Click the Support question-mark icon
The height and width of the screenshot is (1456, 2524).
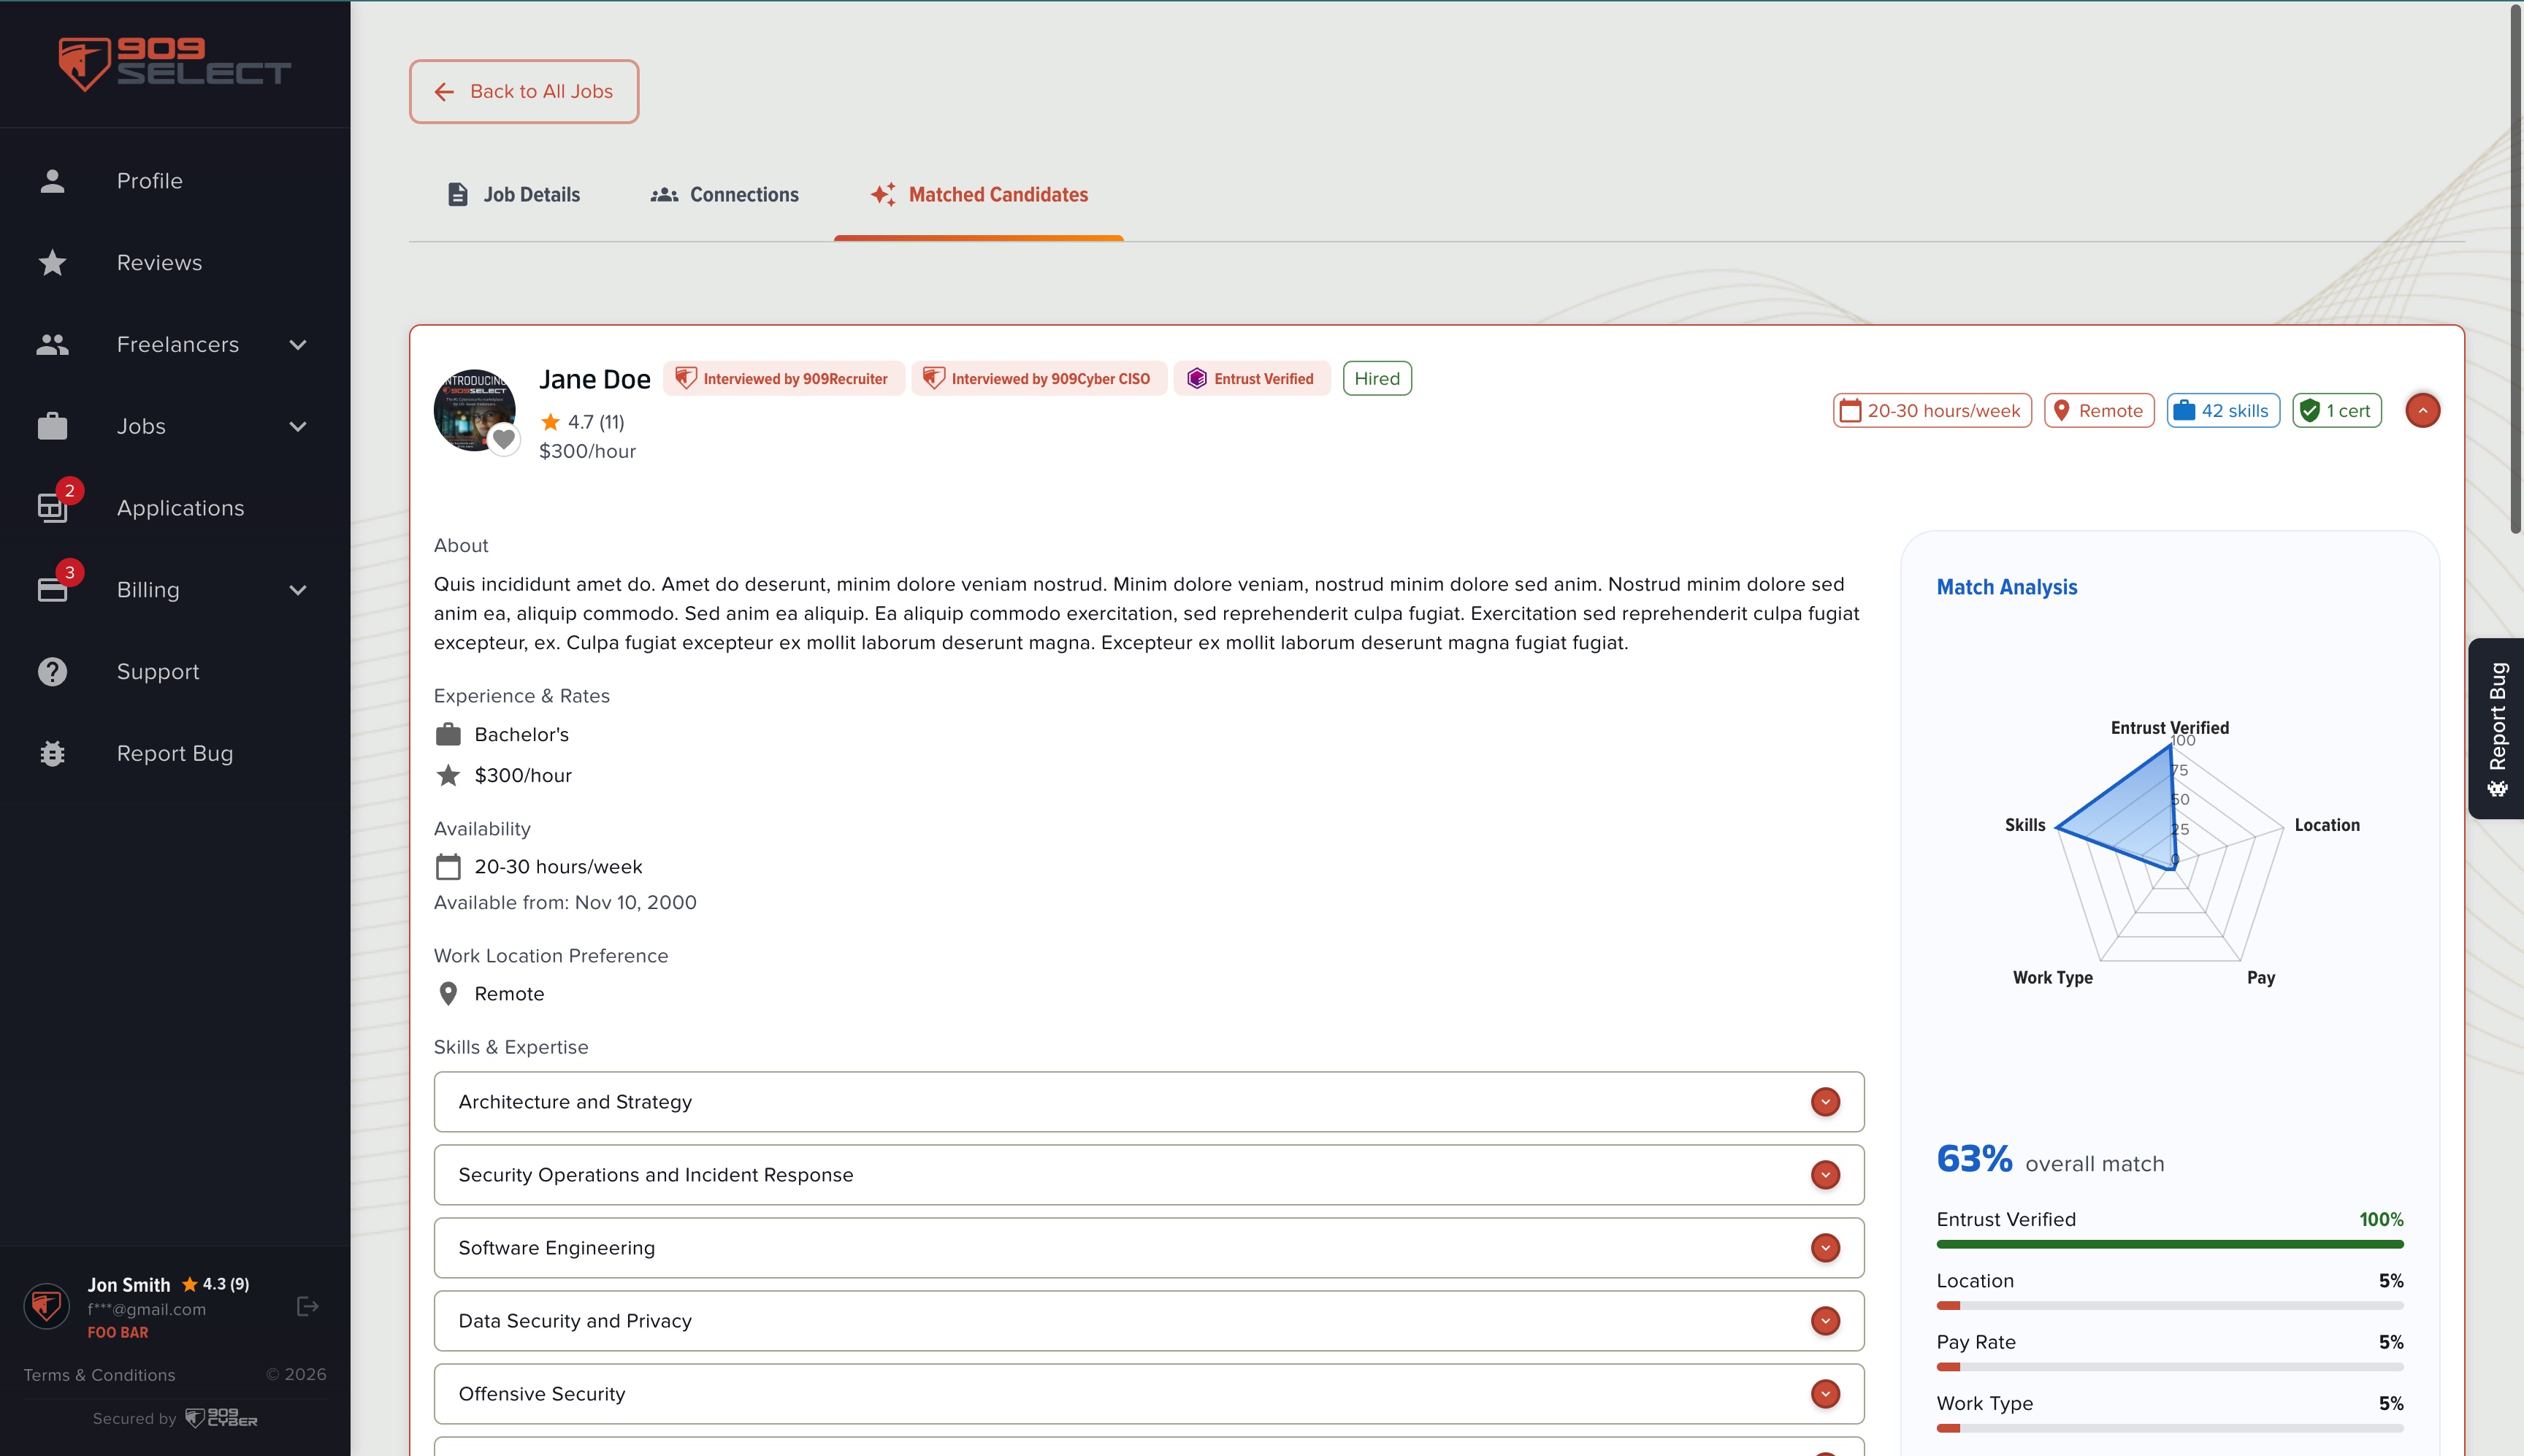coord(52,671)
